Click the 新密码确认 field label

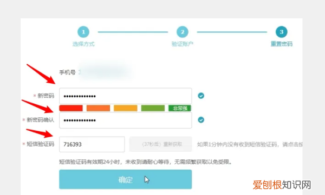pyautogui.click(x=41, y=120)
